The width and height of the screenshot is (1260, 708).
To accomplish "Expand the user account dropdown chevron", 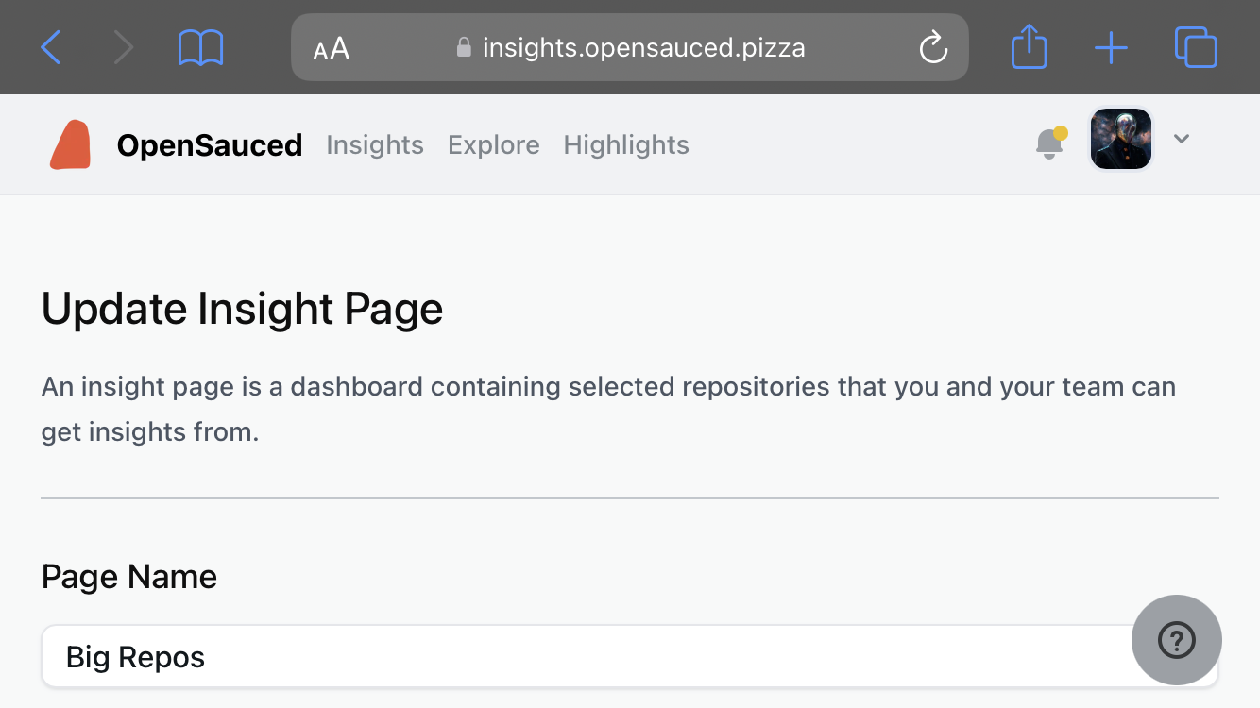I will tap(1181, 139).
